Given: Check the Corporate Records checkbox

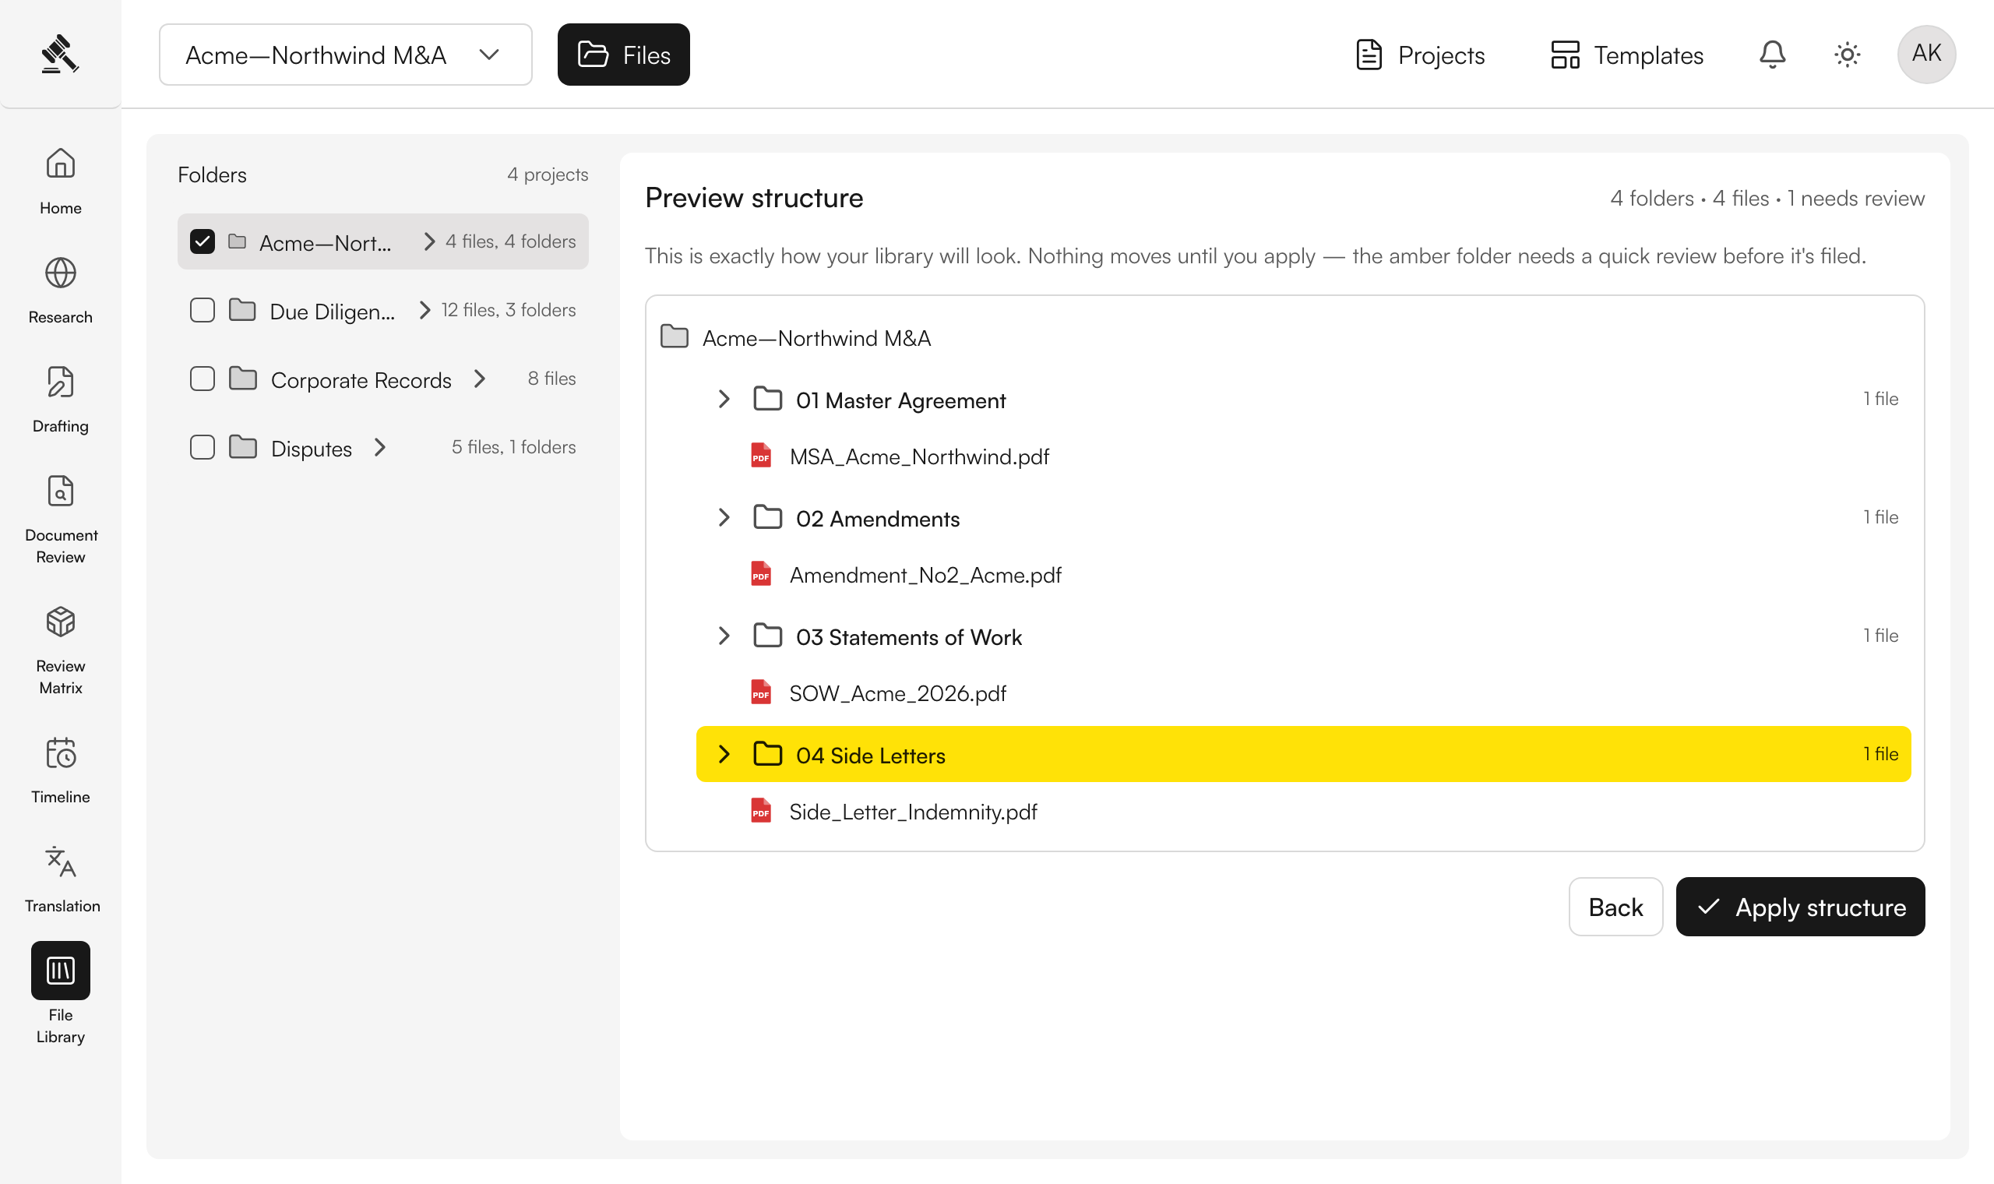Looking at the screenshot, I should pos(203,378).
